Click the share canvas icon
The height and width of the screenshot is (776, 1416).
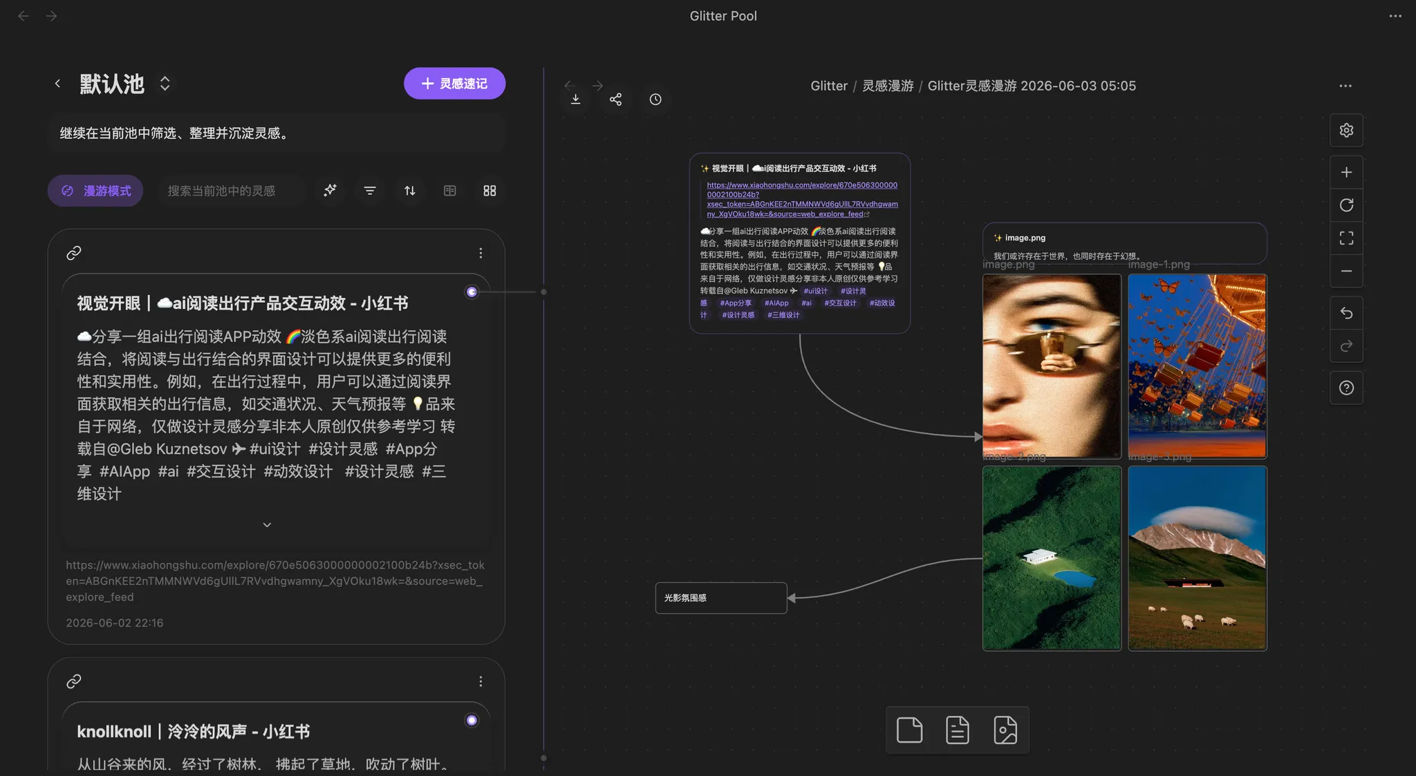(x=615, y=100)
